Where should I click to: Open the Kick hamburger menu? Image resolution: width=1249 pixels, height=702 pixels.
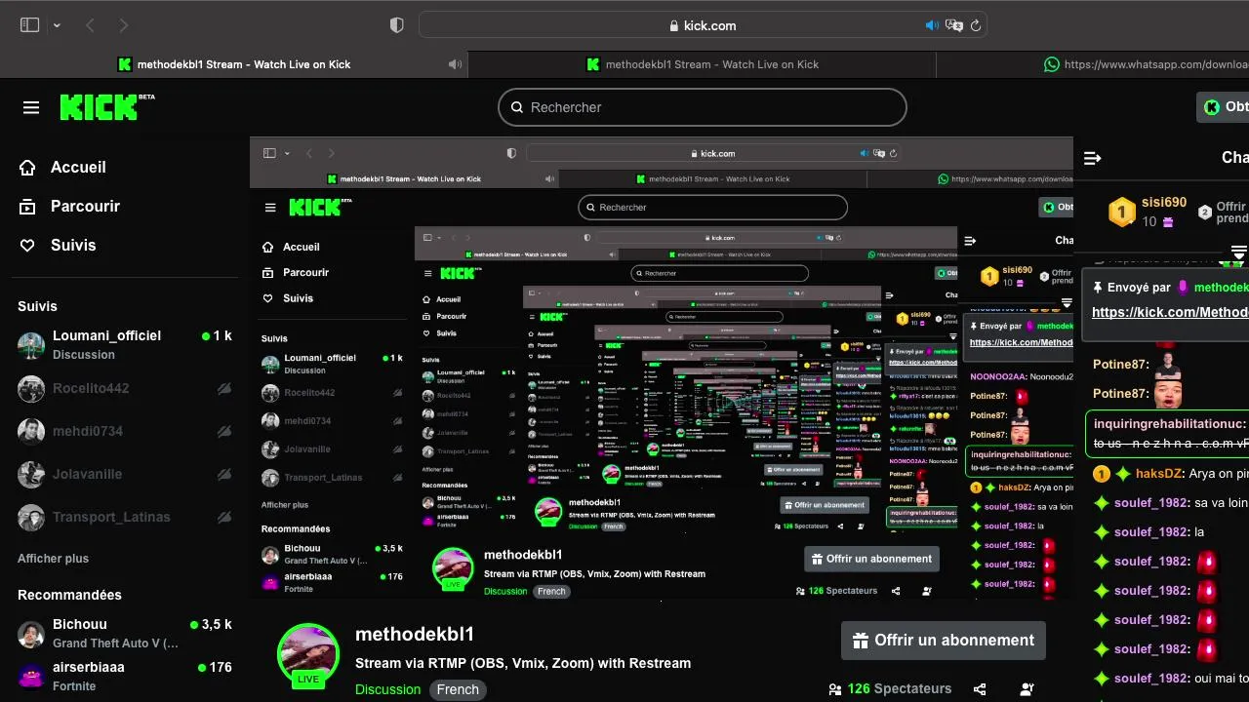31,107
